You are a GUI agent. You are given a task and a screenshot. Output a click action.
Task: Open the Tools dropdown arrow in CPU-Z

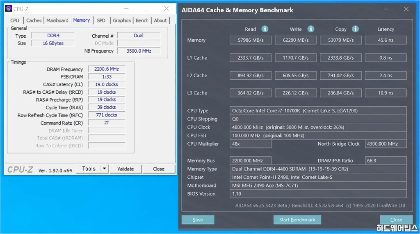(x=105, y=169)
